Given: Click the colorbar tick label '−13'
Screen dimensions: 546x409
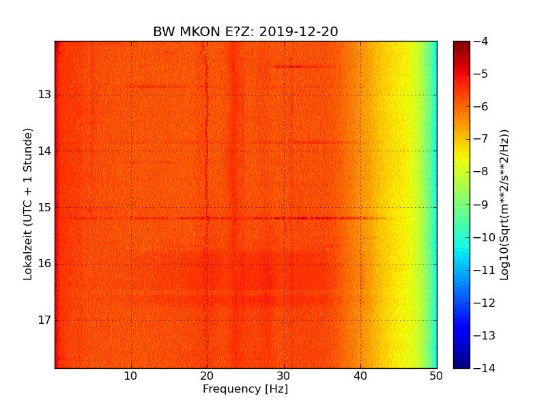Looking at the screenshot, I should pyautogui.click(x=484, y=335).
